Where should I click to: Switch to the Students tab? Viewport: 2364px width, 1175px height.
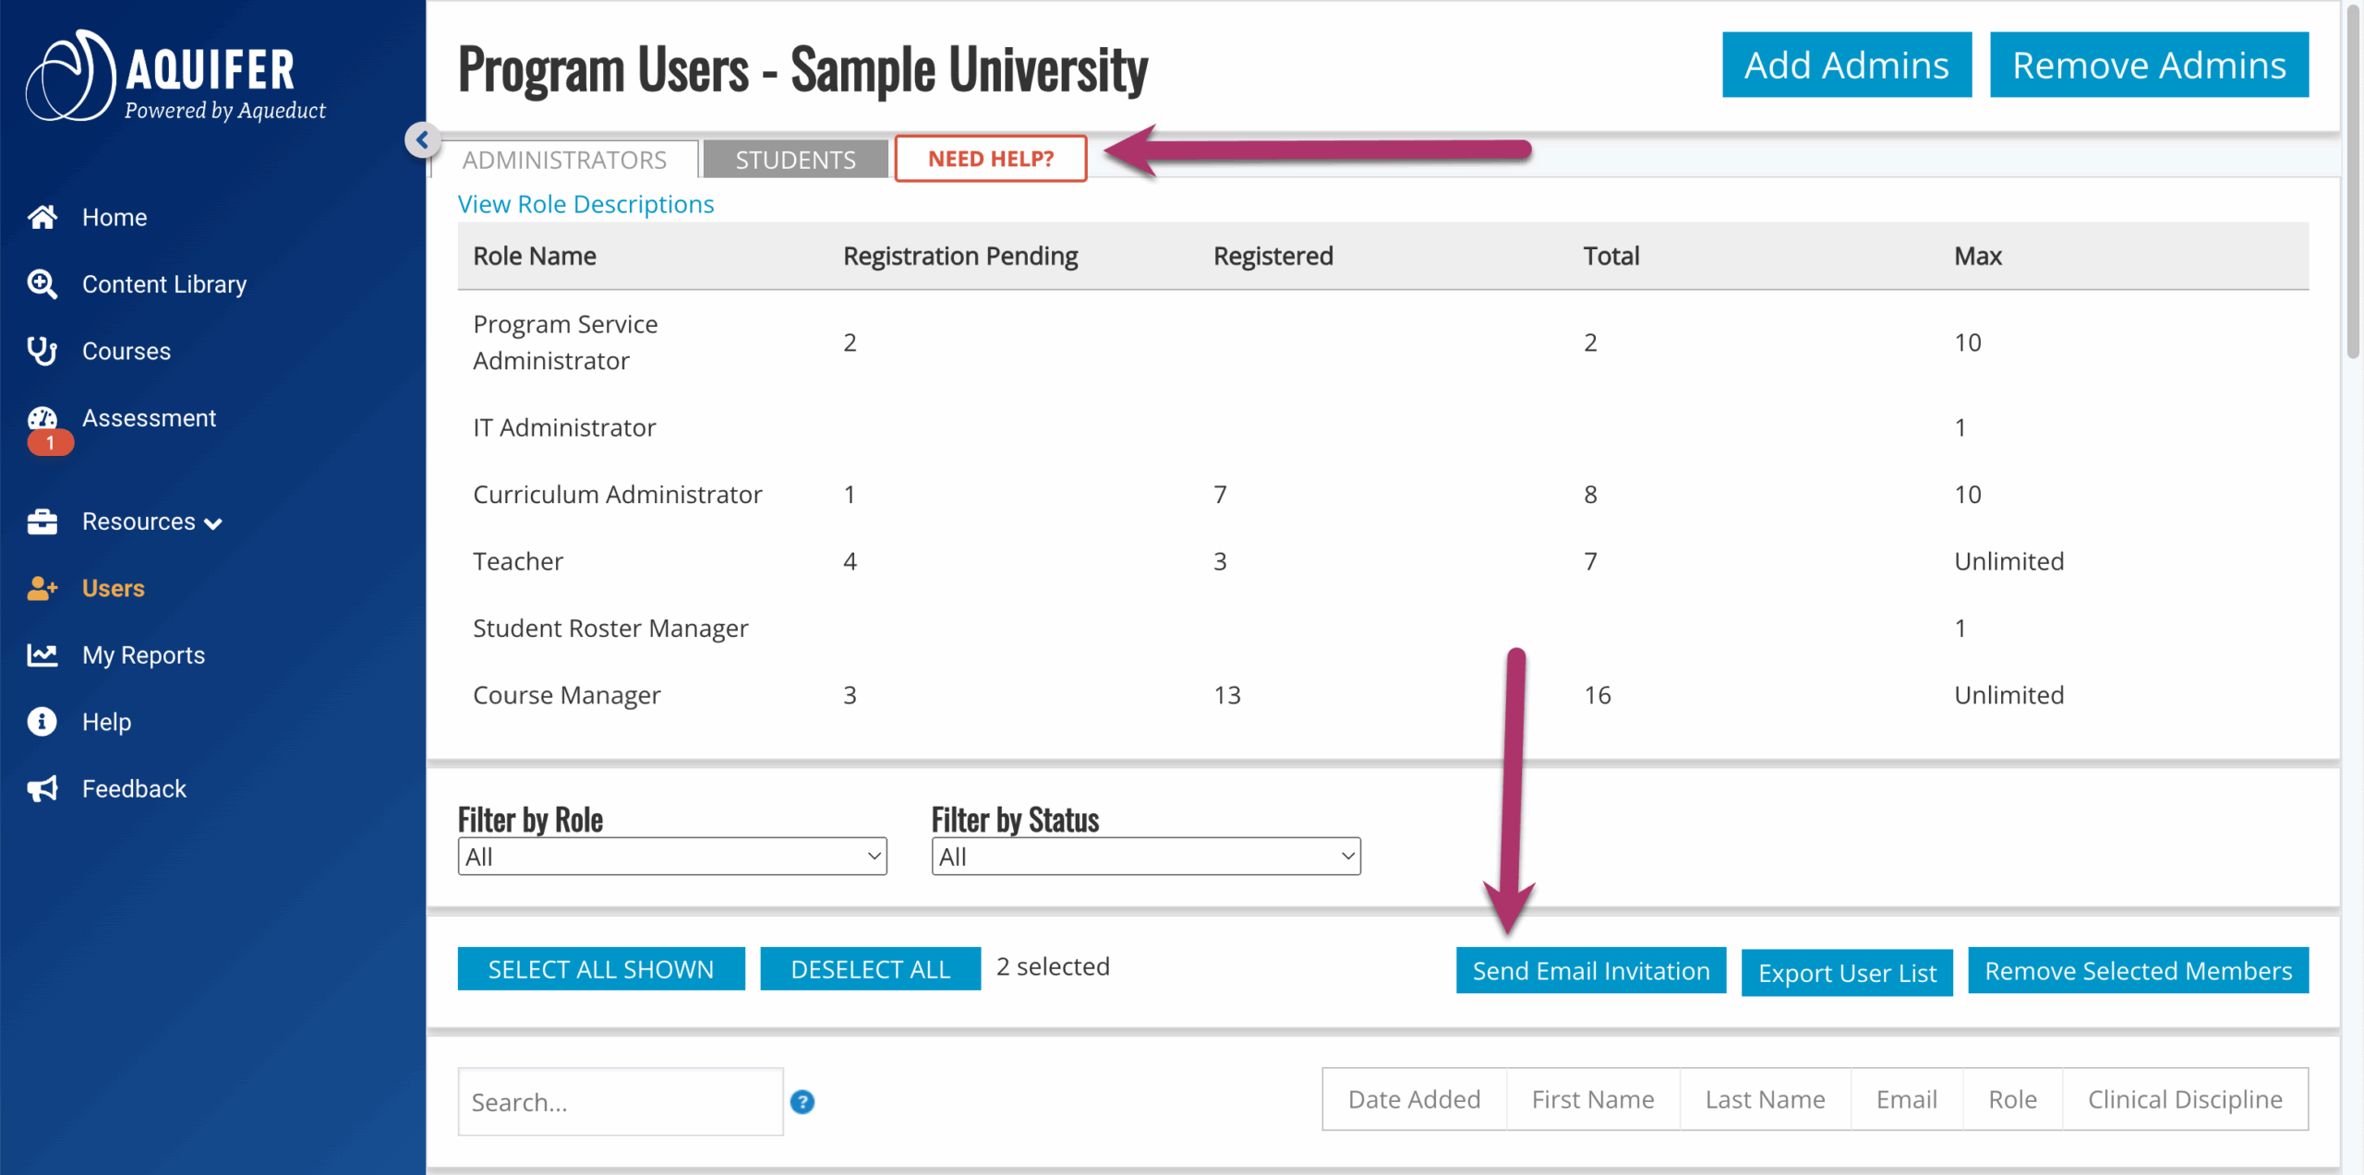(795, 160)
